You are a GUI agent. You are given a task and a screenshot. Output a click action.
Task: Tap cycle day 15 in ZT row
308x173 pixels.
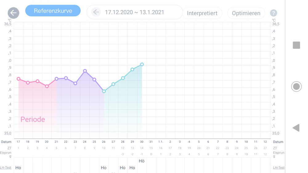(x=151, y=148)
